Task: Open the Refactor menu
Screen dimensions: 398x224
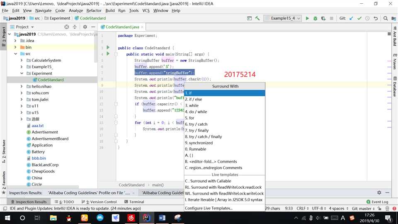Action: (x=94, y=10)
